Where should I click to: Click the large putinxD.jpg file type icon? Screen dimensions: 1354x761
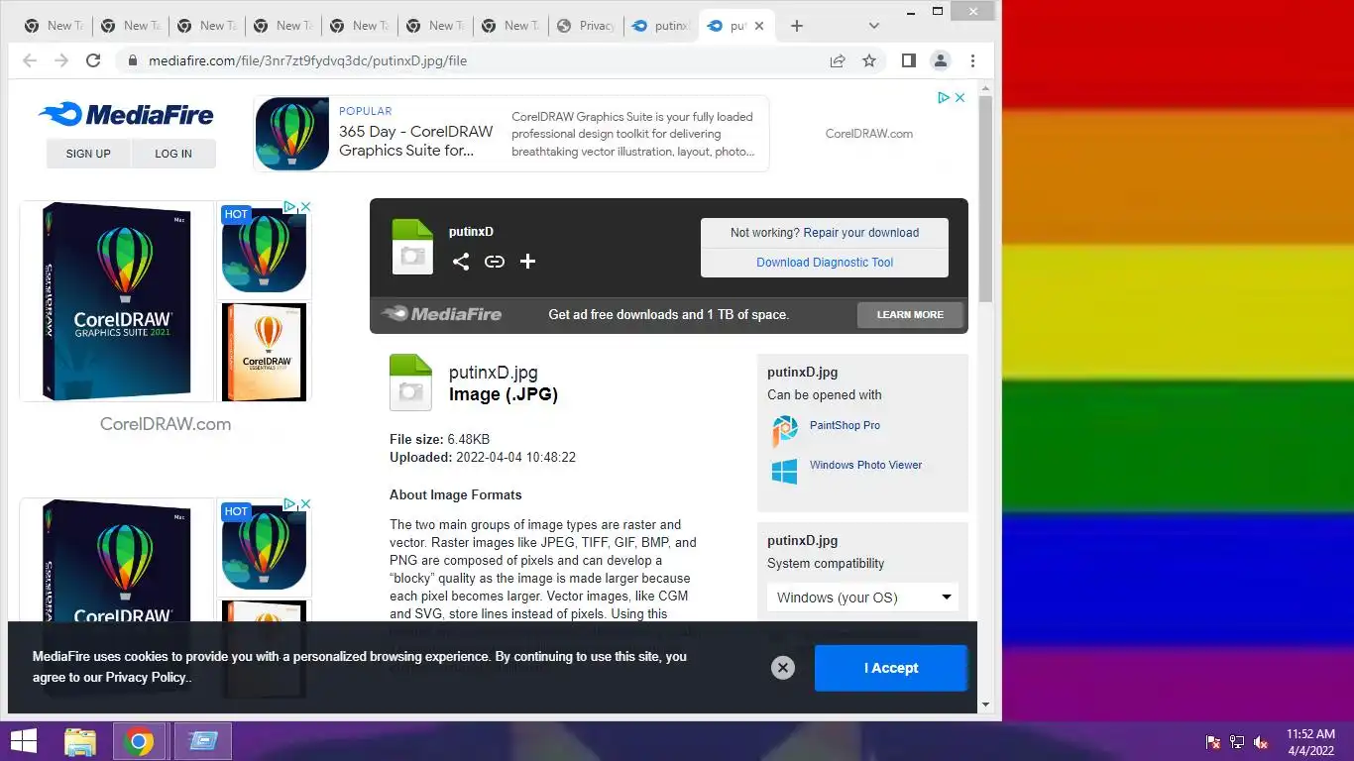(410, 382)
